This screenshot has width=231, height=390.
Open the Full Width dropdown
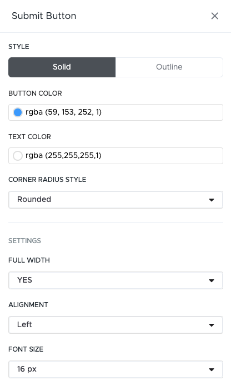click(x=115, y=280)
